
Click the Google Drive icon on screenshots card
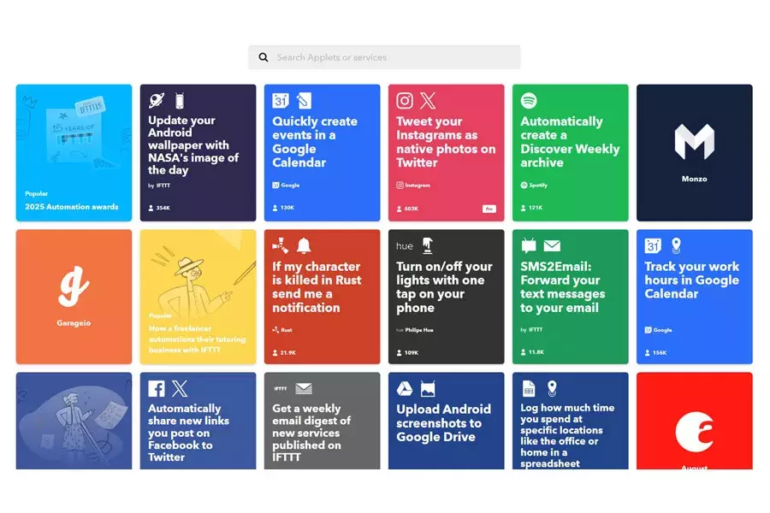pos(404,389)
